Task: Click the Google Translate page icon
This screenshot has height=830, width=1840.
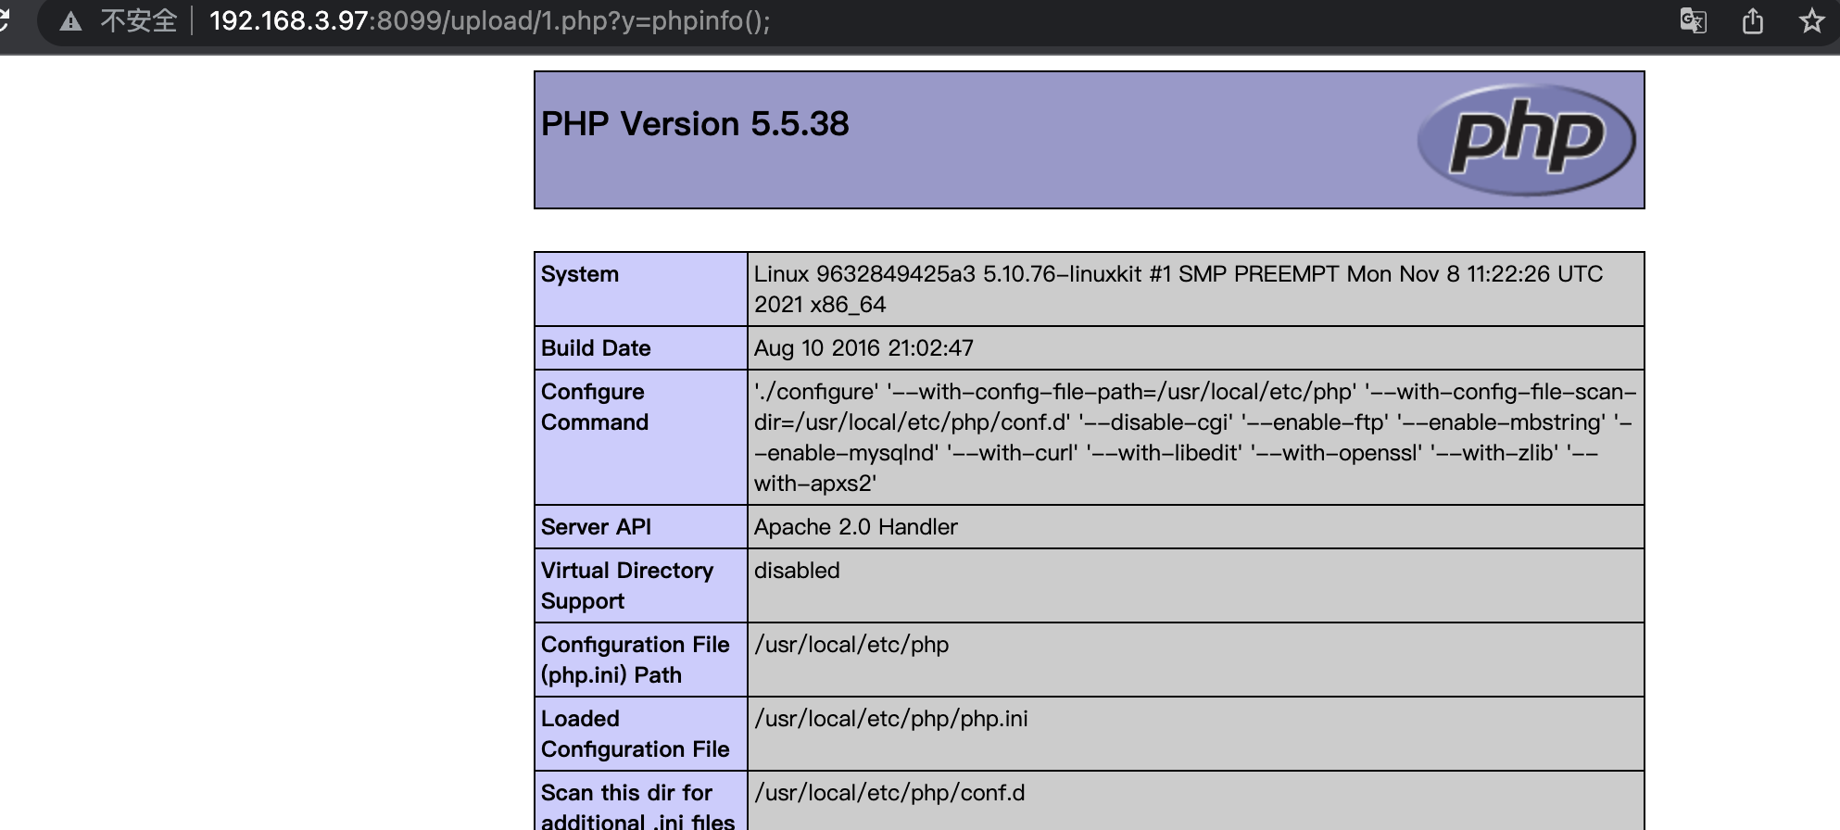Action: (x=1694, y=20)
